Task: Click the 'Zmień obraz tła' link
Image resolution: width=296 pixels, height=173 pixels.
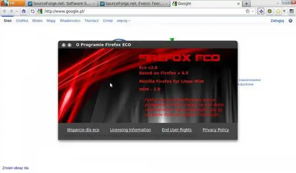Action: tap(15, 168)
